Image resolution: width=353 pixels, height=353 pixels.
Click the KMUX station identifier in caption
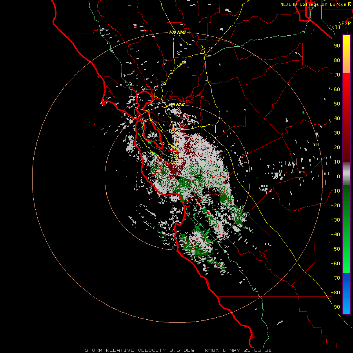(212, 350)
